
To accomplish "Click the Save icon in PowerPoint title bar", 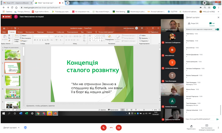I will tap(4, 28).
